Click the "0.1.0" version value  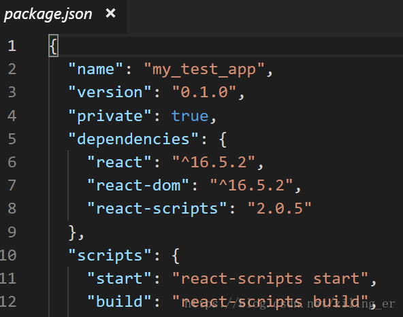point(204,92)
